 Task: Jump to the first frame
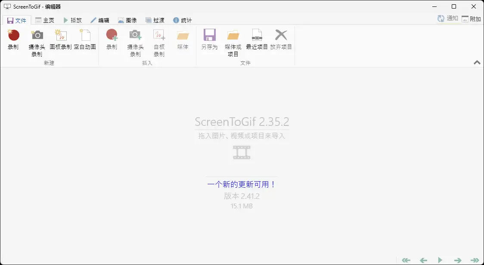(x=406, y=260)
